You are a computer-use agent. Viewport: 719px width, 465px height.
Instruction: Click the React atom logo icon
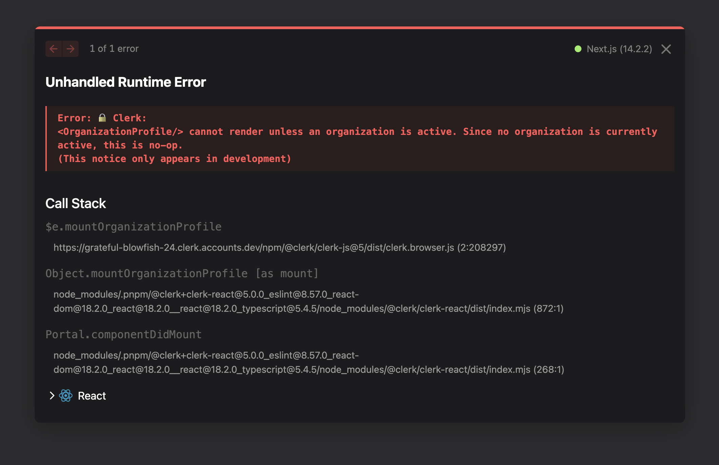pos(66,396)
